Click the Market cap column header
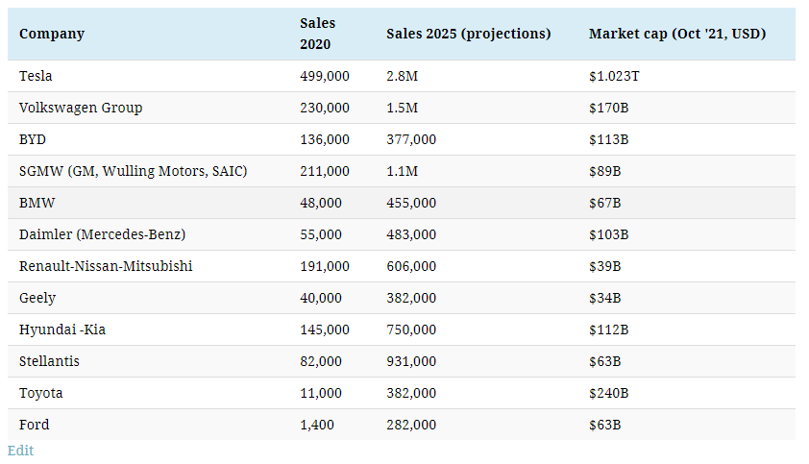The height and width of the screenshot is (464, 809). pos(677,34)
